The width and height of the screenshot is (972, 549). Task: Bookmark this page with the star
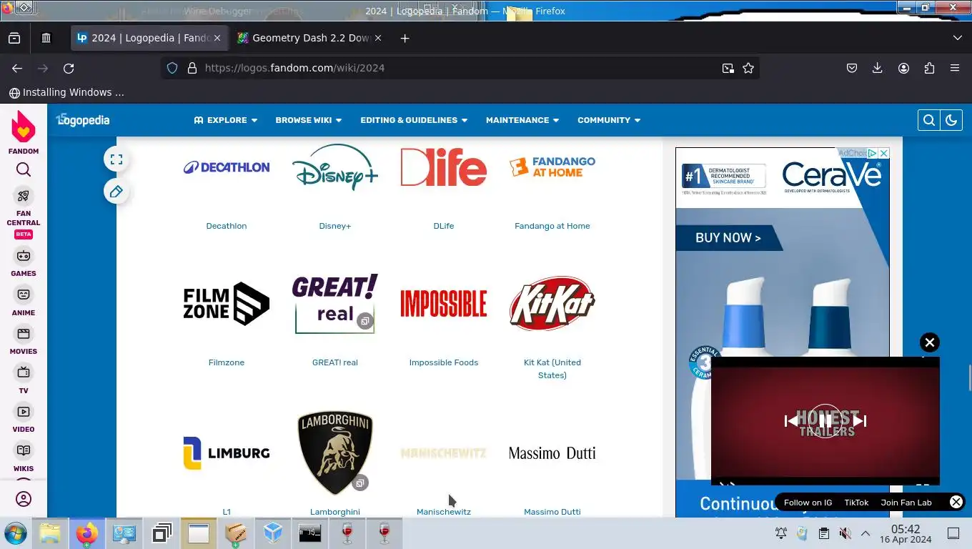(748, 68)
